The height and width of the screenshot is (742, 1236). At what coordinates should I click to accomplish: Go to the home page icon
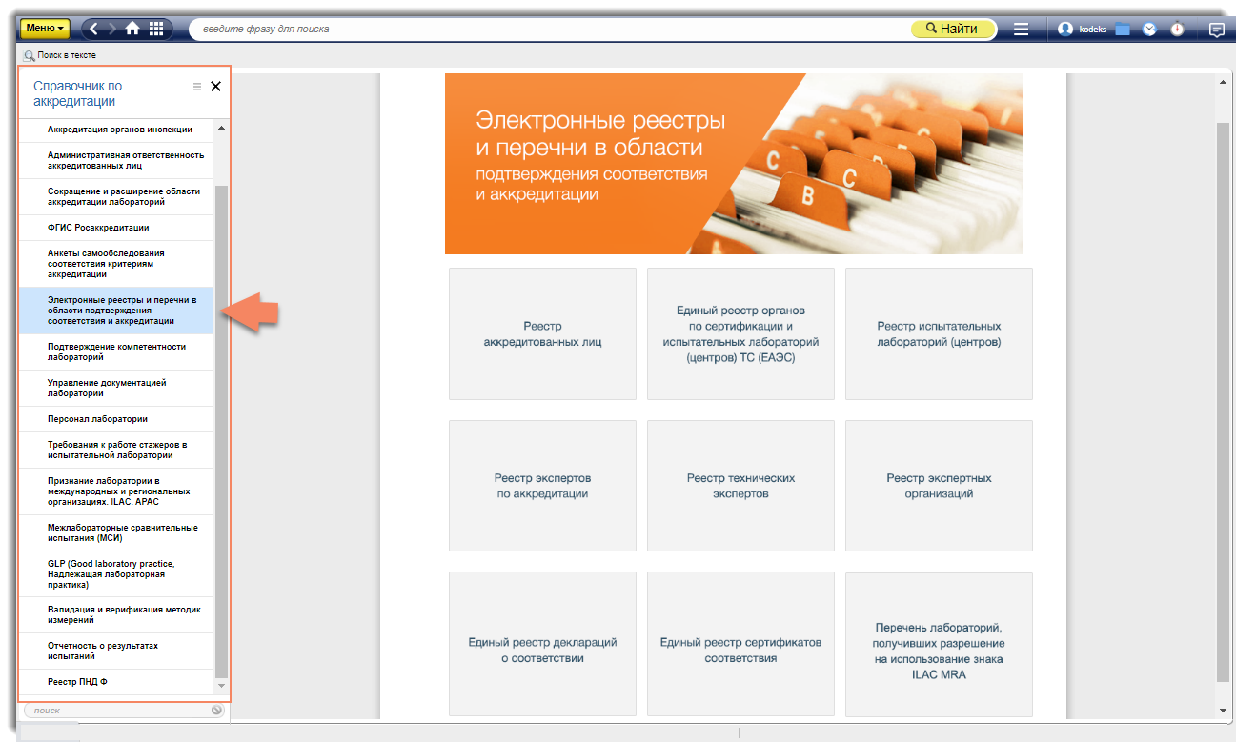click(x=132, y=29)
